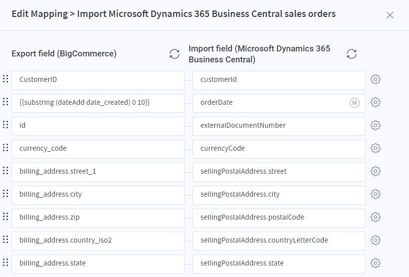Screen dimensions: 409x277
Task: Select the Edit Mapping dialog title
Action: point(174,14)
